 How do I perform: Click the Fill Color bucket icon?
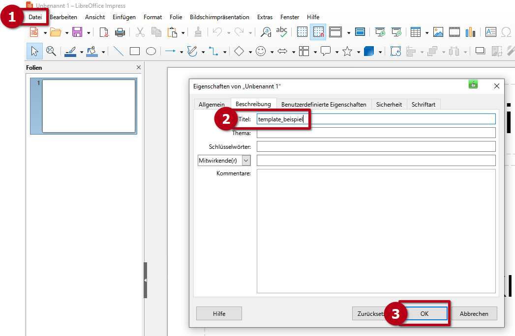tap(92, 52)
